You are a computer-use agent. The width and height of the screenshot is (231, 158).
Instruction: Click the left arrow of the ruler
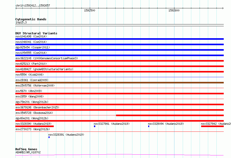coord(16,8)
